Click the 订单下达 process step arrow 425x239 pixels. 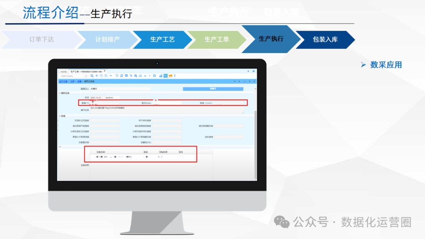pos(42,40)
